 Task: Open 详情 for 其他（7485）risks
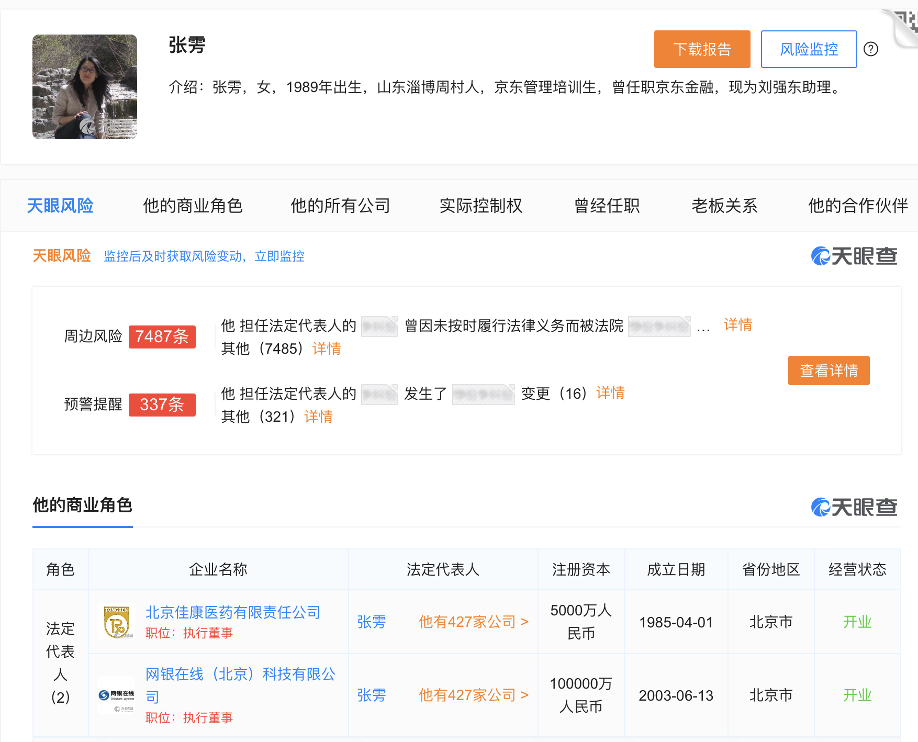(326, 348)
